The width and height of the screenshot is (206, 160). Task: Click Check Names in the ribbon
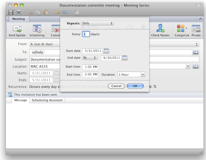tap(160, 31)
